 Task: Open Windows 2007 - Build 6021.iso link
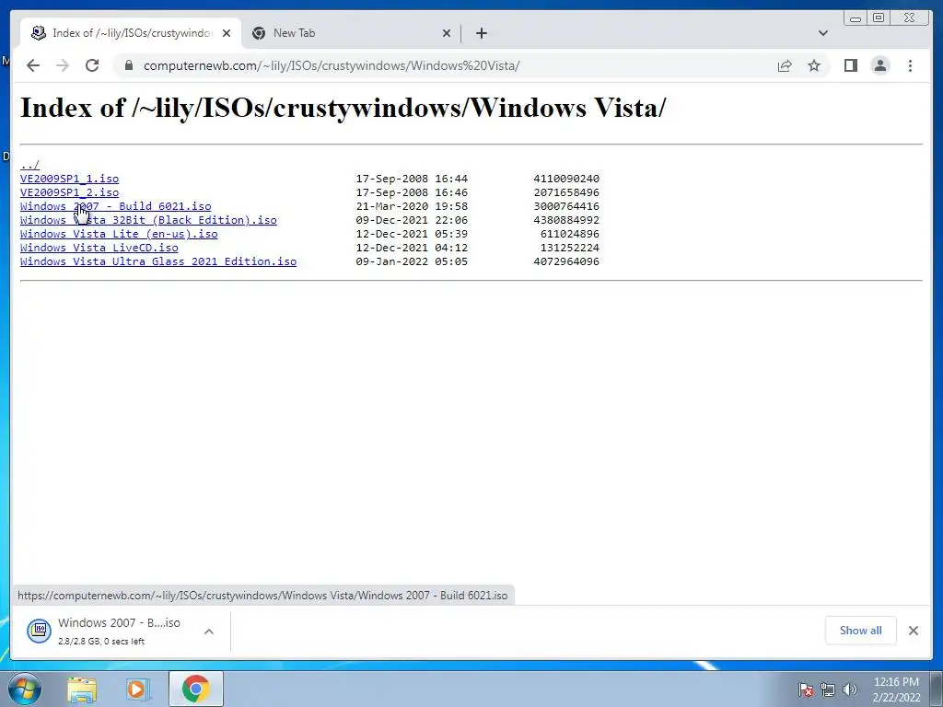coord(115,206)
